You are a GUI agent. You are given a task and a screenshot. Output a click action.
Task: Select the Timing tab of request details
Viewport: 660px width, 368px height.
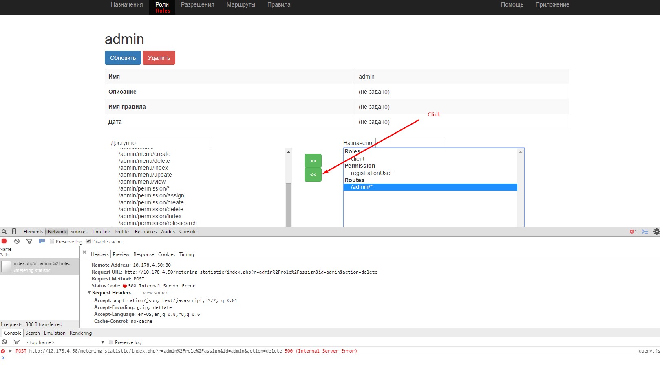[187, 254]
